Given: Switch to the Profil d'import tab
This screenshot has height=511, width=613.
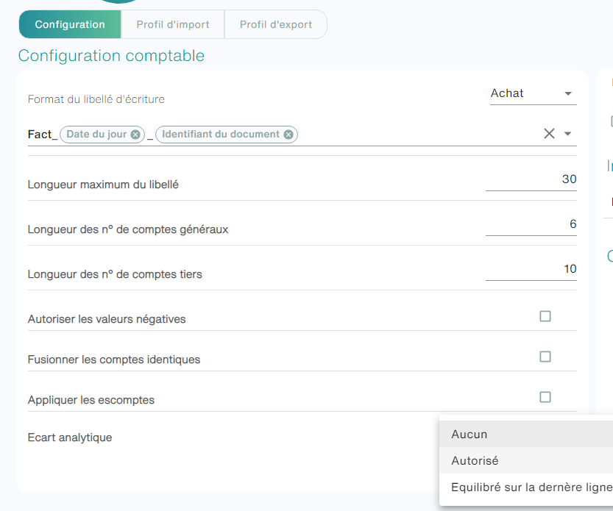Looking at the screenshot, I should [173, 24].
